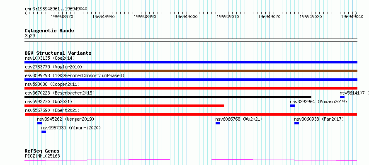The width and height of the screenshot is (369, 165).
Task: Click ruler position 196948980
Action: [103, 17]
